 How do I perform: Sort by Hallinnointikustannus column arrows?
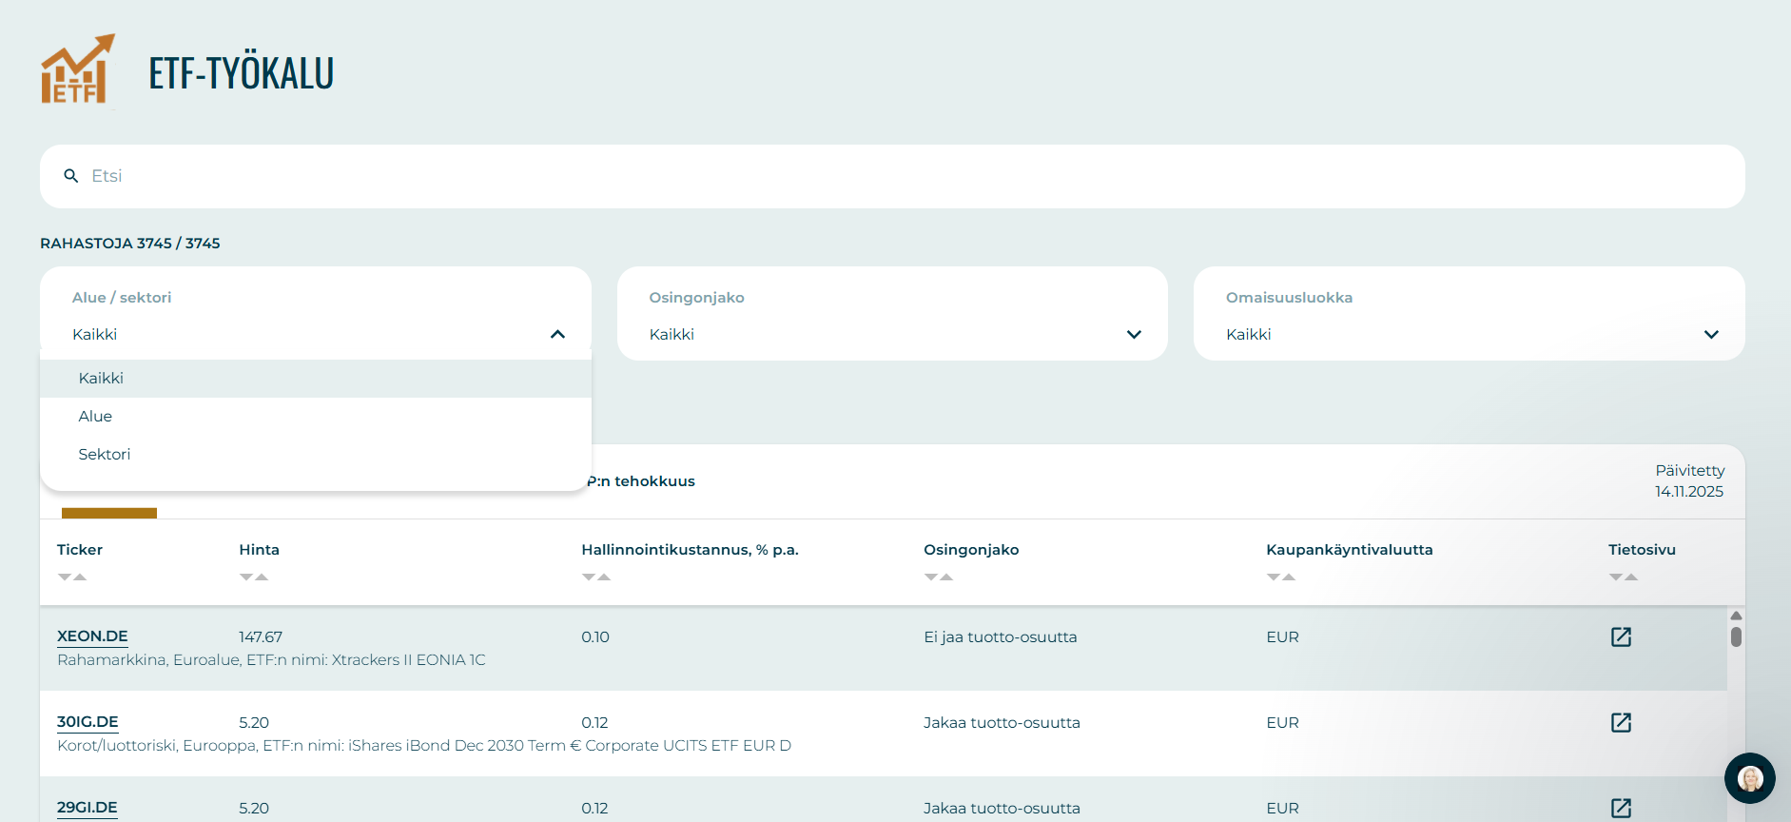coord(596,577)
